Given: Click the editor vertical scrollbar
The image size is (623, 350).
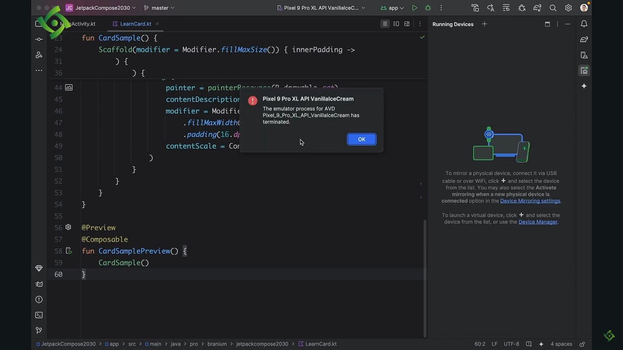Looking at the screenshot, I should (x=424, y=279).
